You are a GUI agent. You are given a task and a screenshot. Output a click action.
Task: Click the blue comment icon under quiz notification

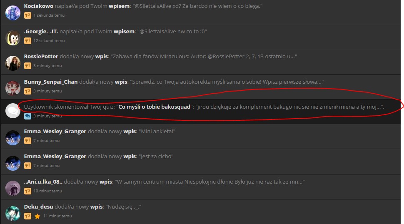(27, 116)
